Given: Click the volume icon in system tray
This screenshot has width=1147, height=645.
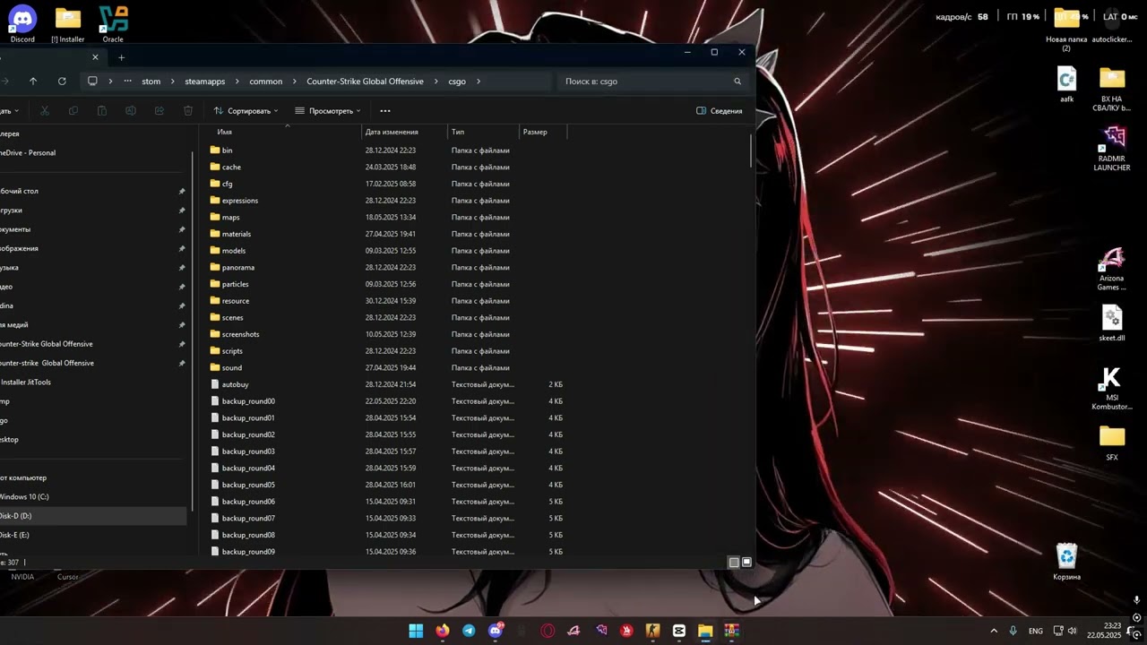Looking at the screenshot, I should (1072, 631).
